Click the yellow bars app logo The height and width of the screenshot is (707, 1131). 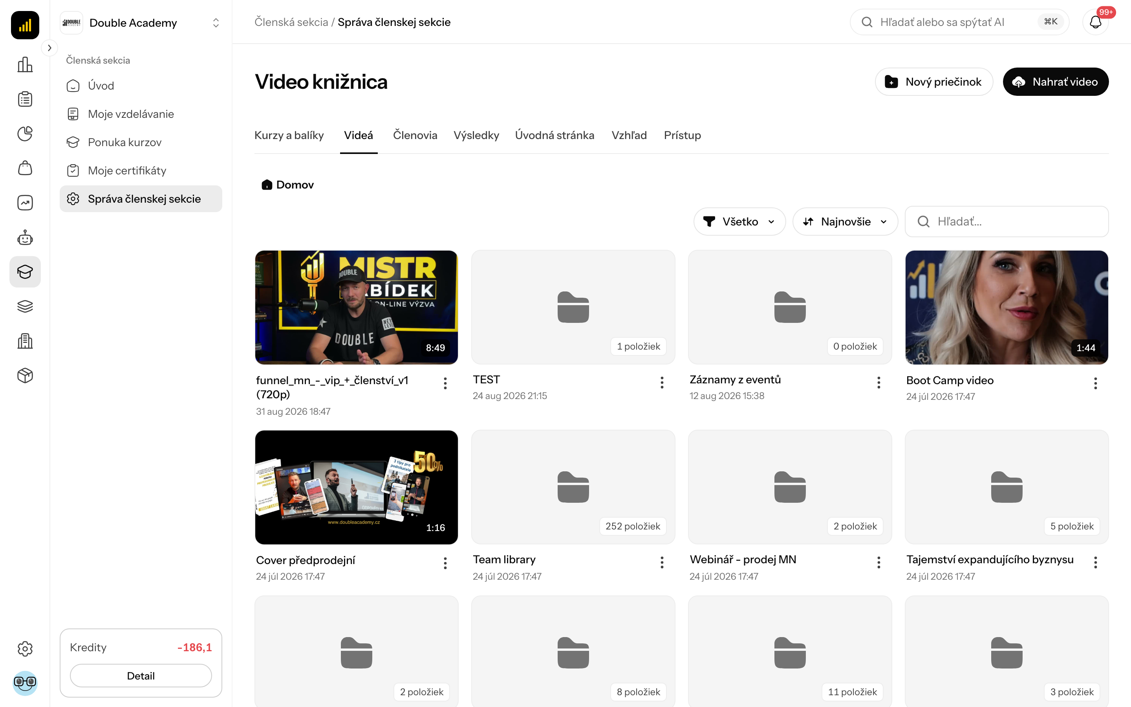25,25
